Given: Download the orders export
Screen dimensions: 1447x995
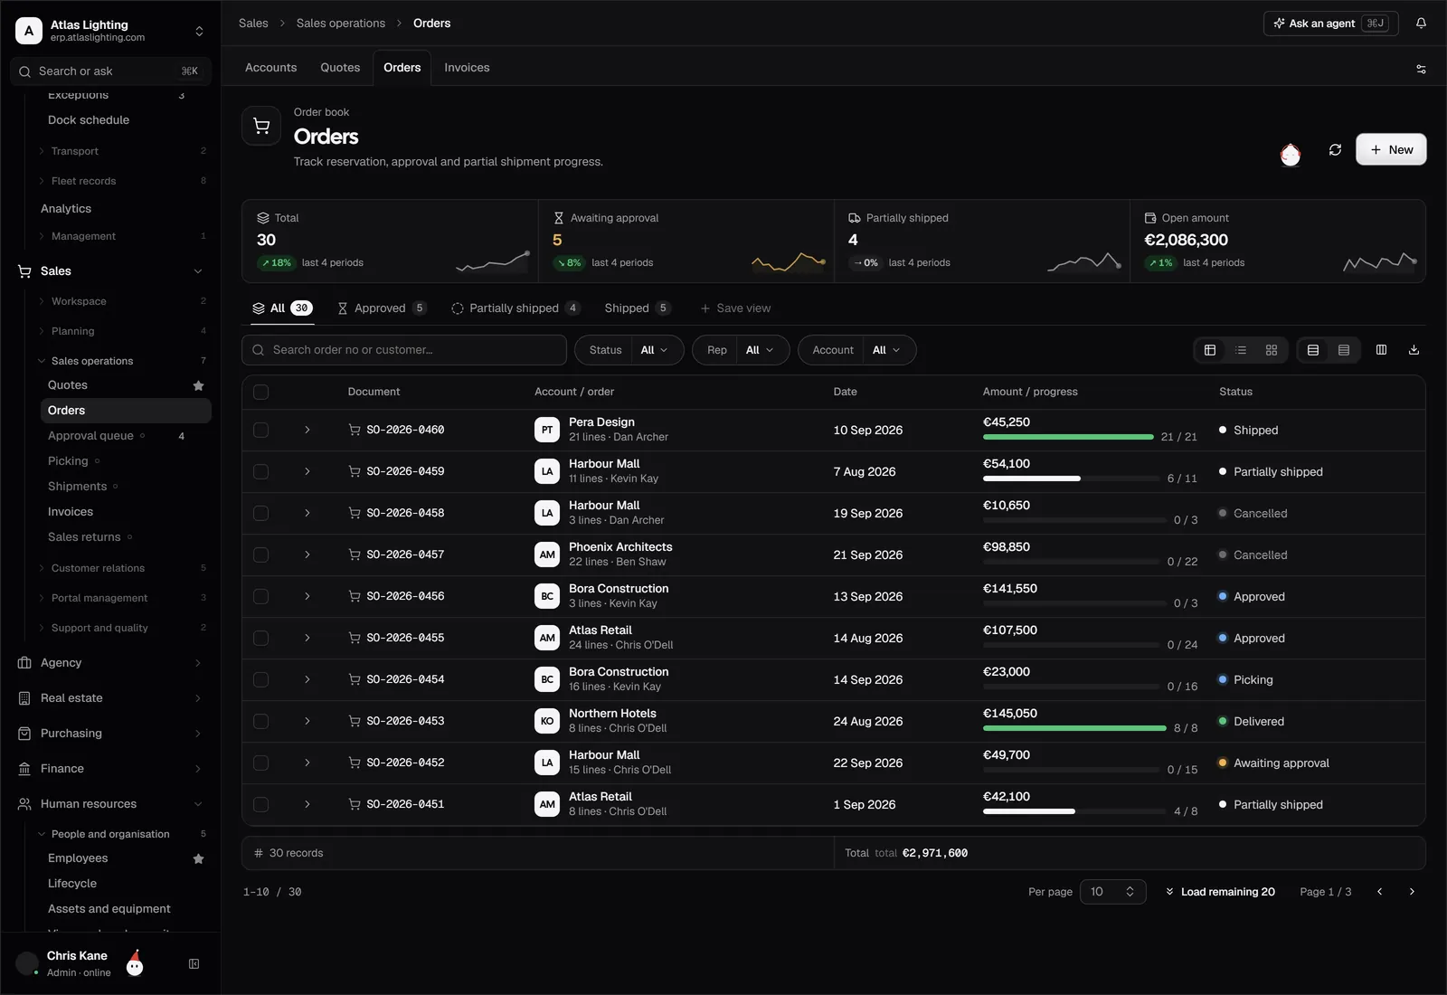Looking at the screenshot, I should pos(1414,350).
